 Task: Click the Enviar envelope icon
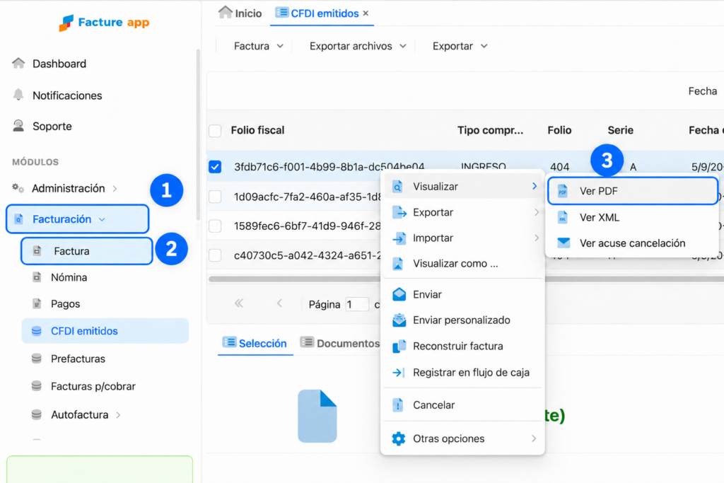[x=399, y=294]
